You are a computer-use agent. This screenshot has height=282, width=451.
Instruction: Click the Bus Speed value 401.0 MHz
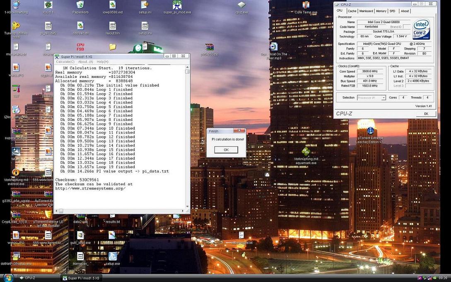370,81
